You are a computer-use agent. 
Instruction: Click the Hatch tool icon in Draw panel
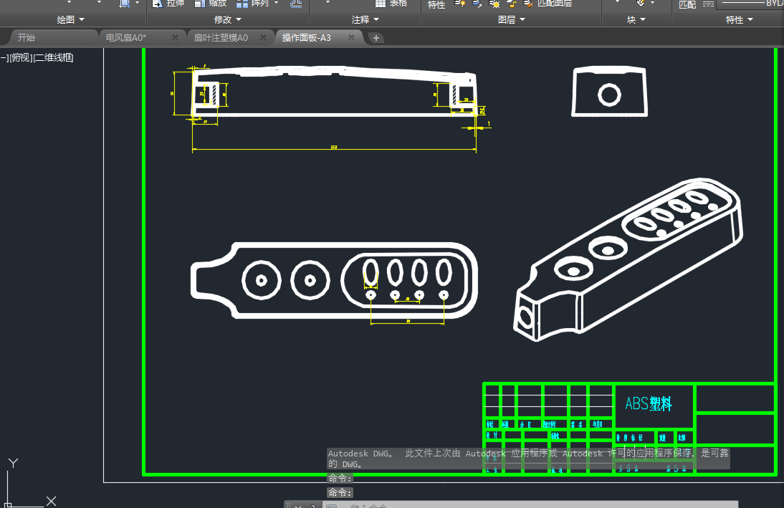click(x=125, y=3)
